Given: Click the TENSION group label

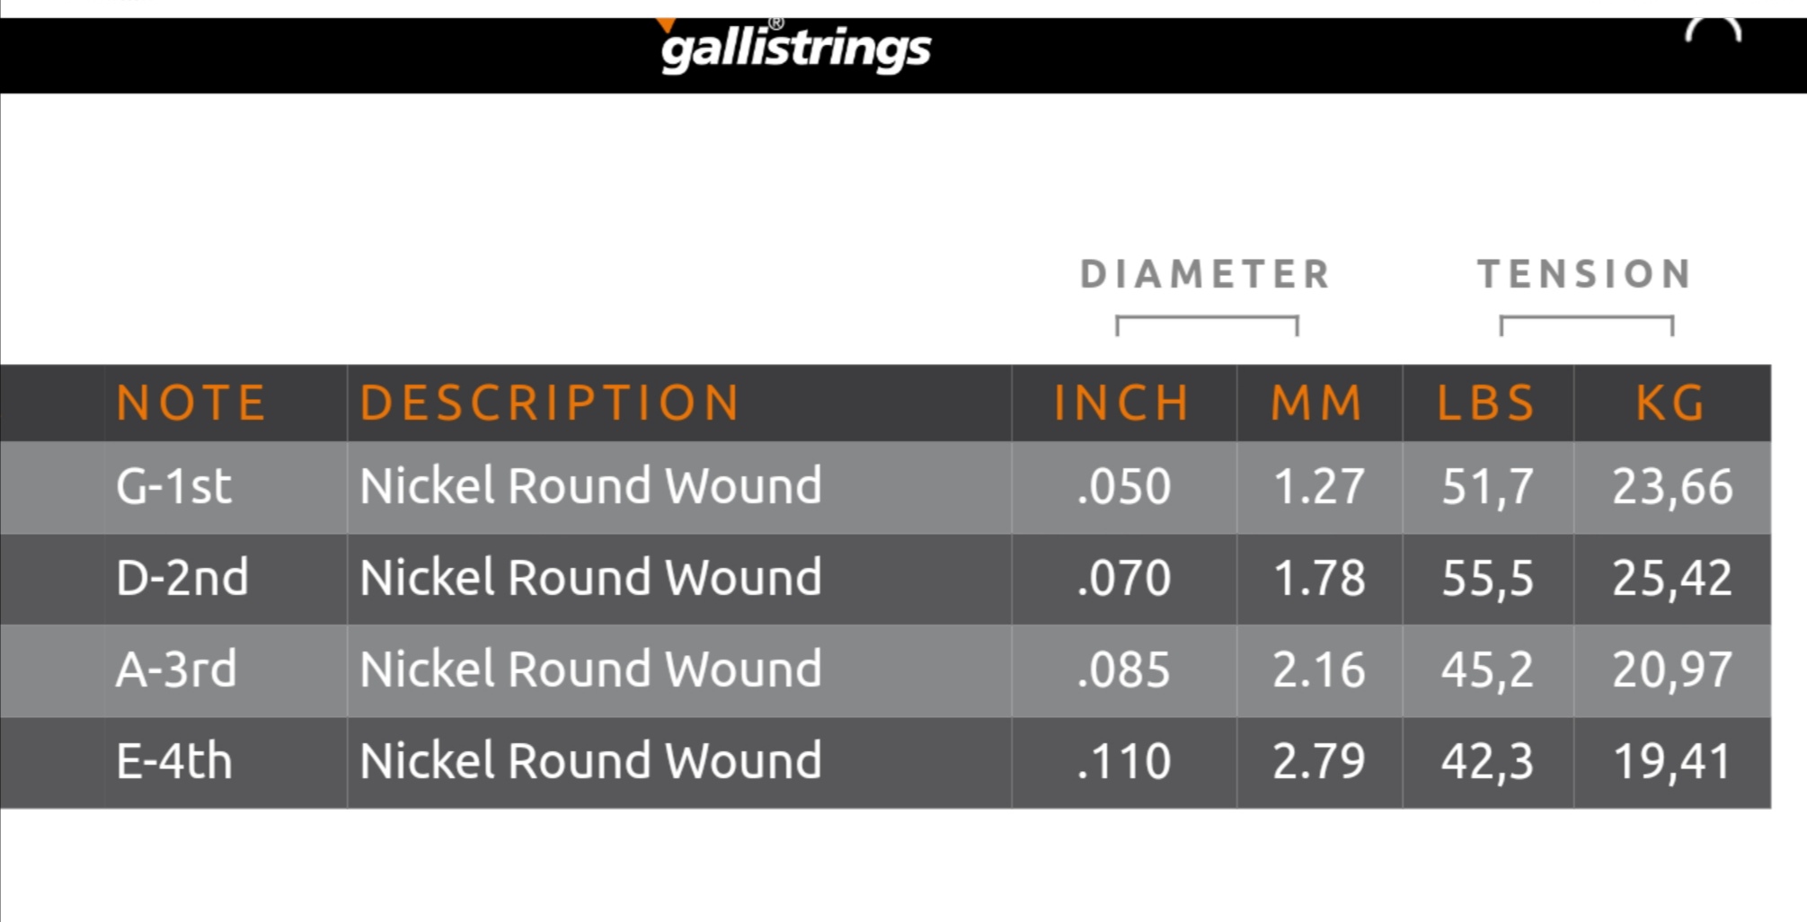Looking at the screenshot, I should tap(1585, 274).
